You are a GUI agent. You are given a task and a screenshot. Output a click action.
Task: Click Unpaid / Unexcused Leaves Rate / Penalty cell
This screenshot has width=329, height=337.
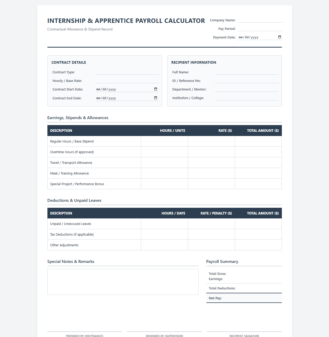click(211, 224)
